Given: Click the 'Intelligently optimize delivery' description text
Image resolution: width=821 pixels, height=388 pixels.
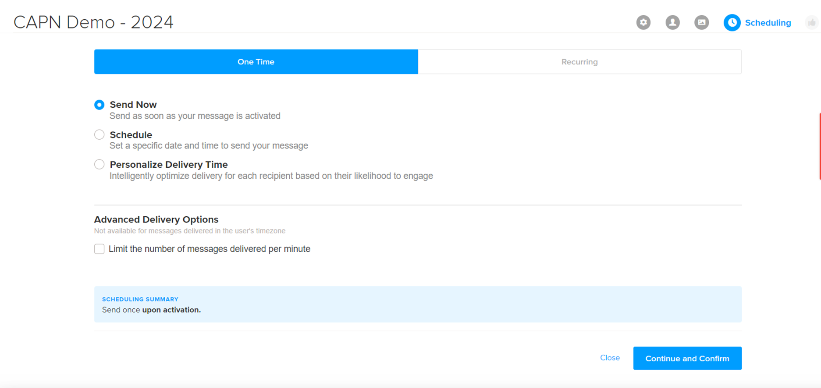Looking at the screenshot, I should (x=271, y=176).
